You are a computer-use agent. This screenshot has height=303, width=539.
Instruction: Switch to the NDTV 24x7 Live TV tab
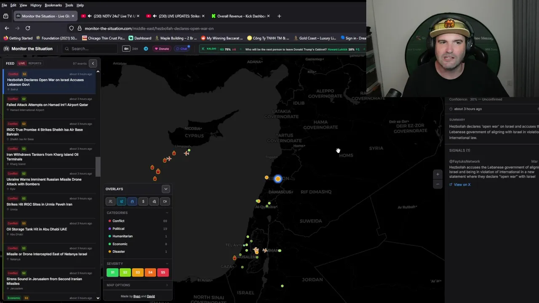111,16
